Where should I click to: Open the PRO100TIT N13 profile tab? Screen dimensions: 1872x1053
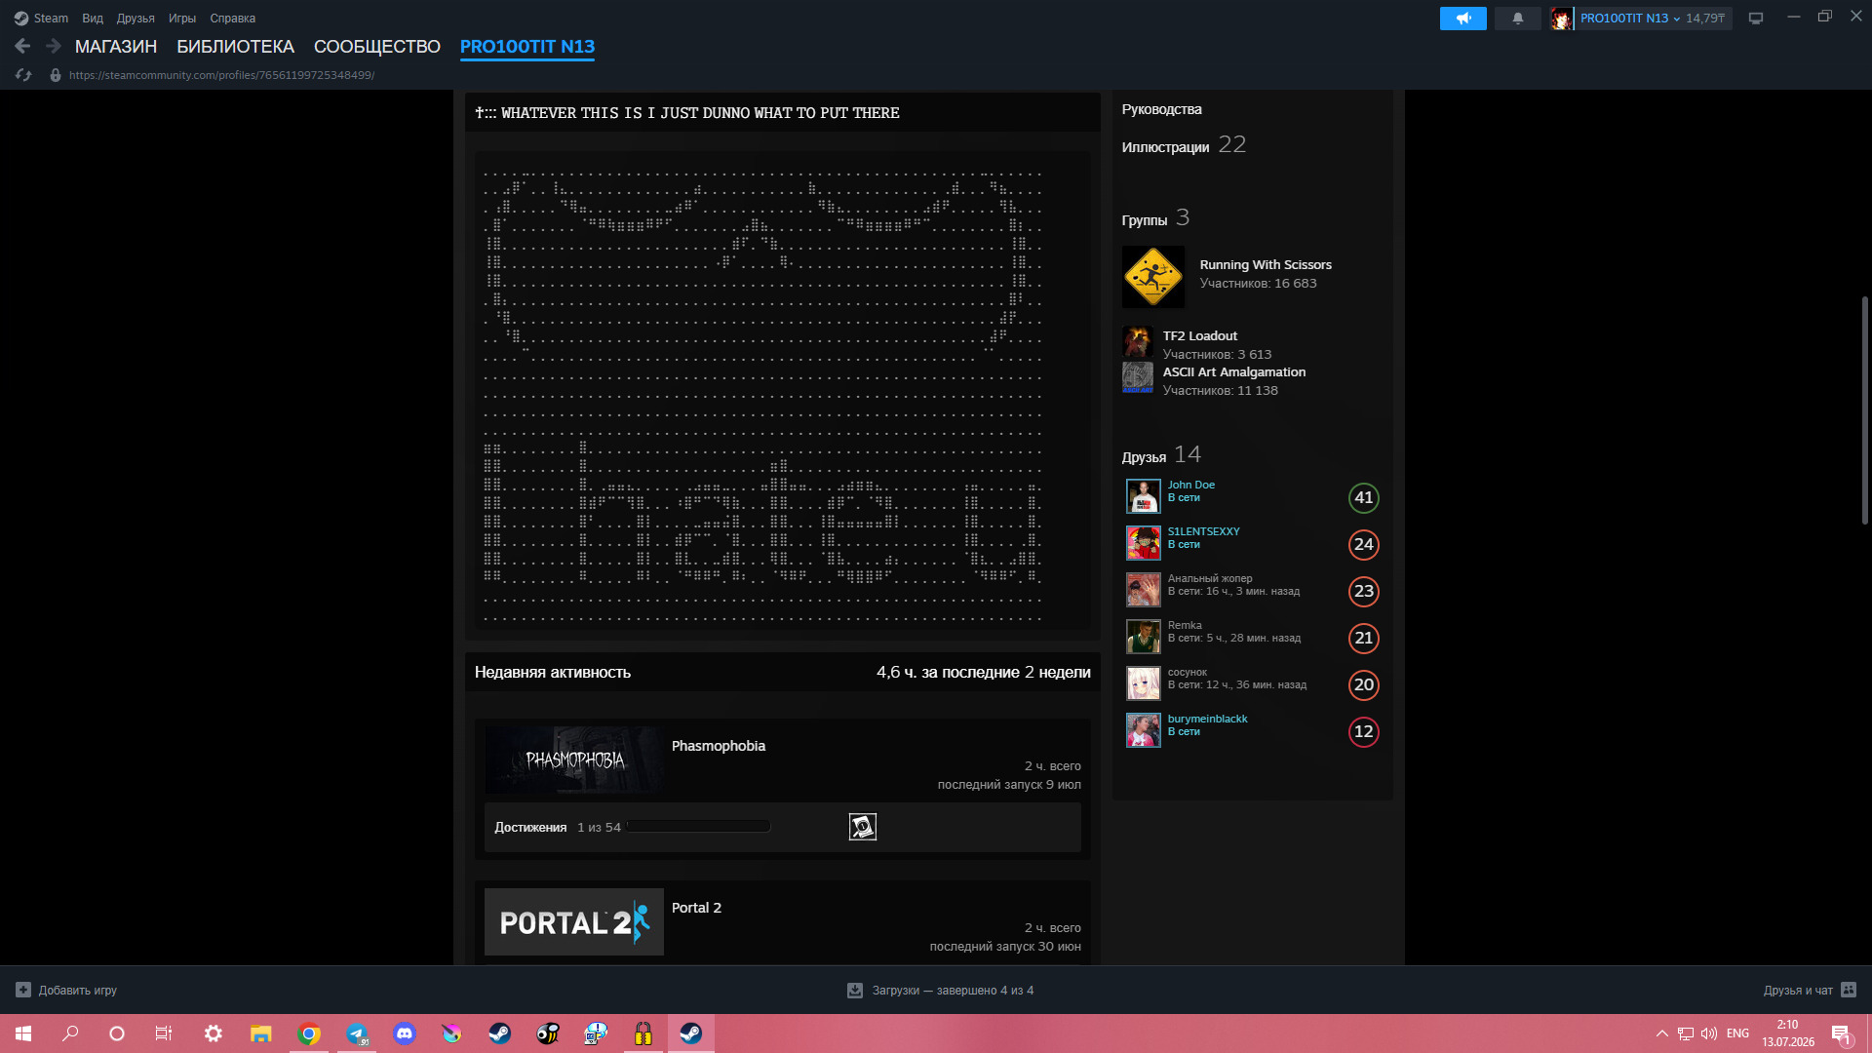[527, 47]
